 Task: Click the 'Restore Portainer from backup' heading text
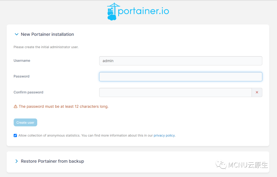[x=53, y=161]
